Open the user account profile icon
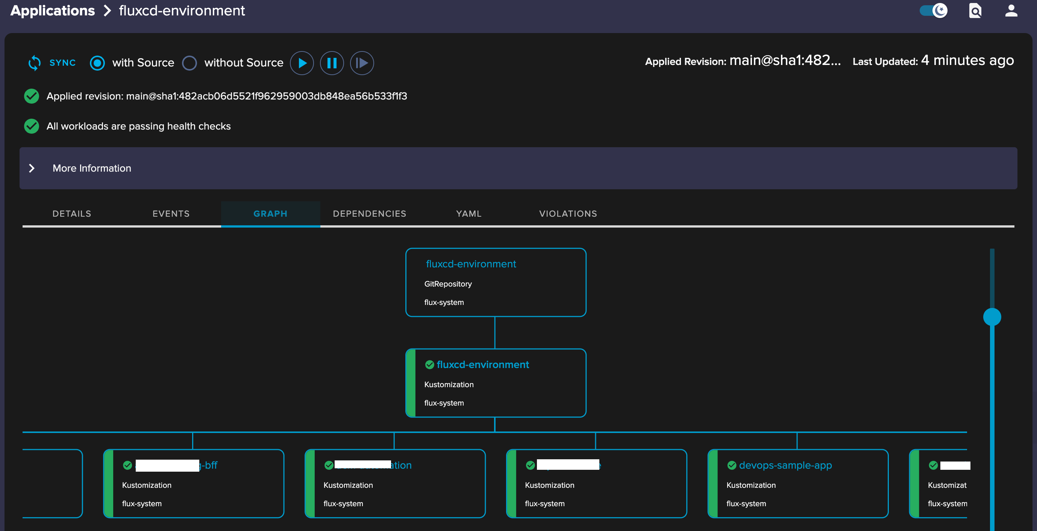 pyautogui.click(x=1011, y=11)
